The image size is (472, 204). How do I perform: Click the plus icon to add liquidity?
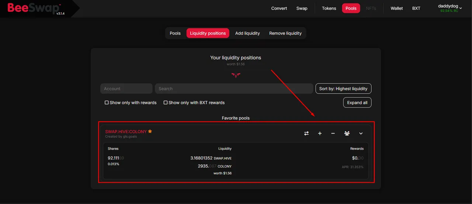(320, 133)
